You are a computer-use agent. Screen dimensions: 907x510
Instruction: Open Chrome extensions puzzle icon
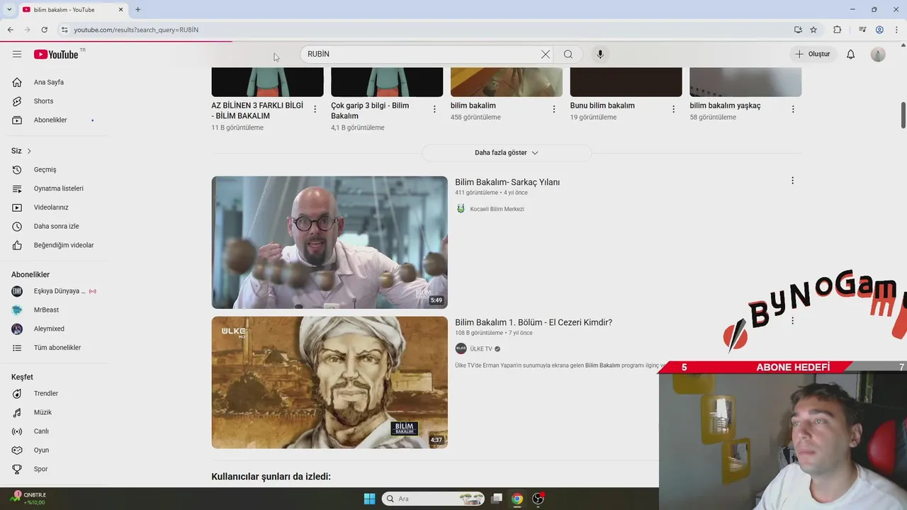[x=837, y=30]
